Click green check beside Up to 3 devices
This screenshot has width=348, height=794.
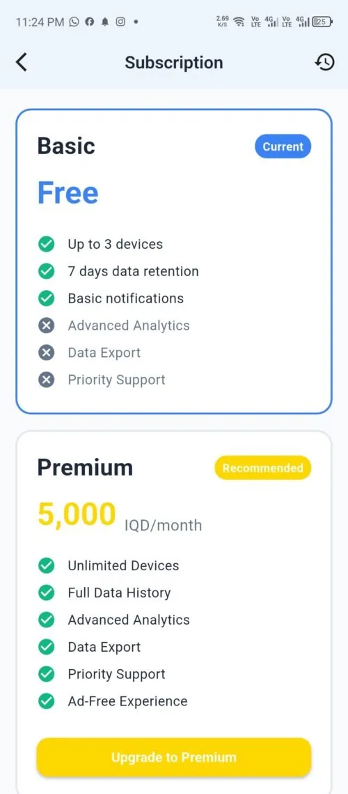coord(46,244)
